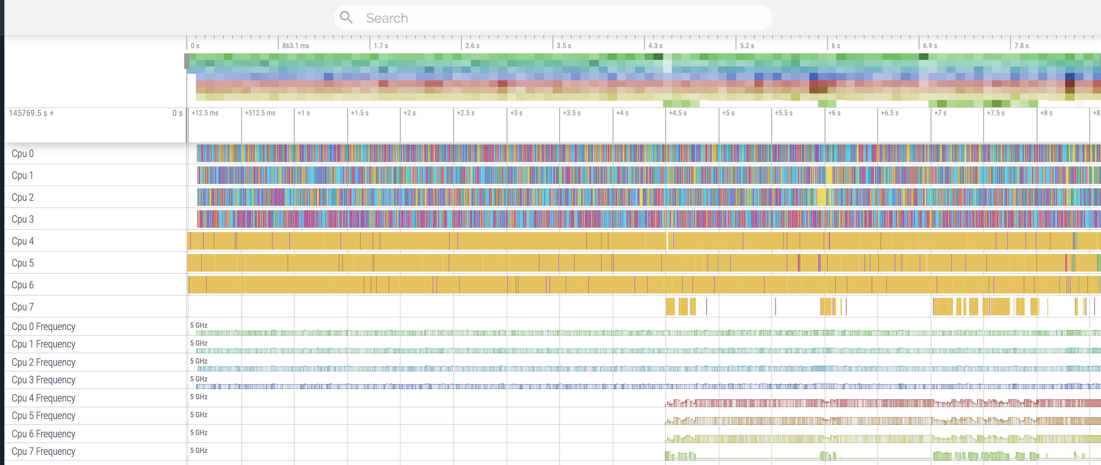The width and height of the screenshot is (1101, 465).
Task: Click the 5 GHz label on Cpu 2 Frequency
Action: [199, 361]
